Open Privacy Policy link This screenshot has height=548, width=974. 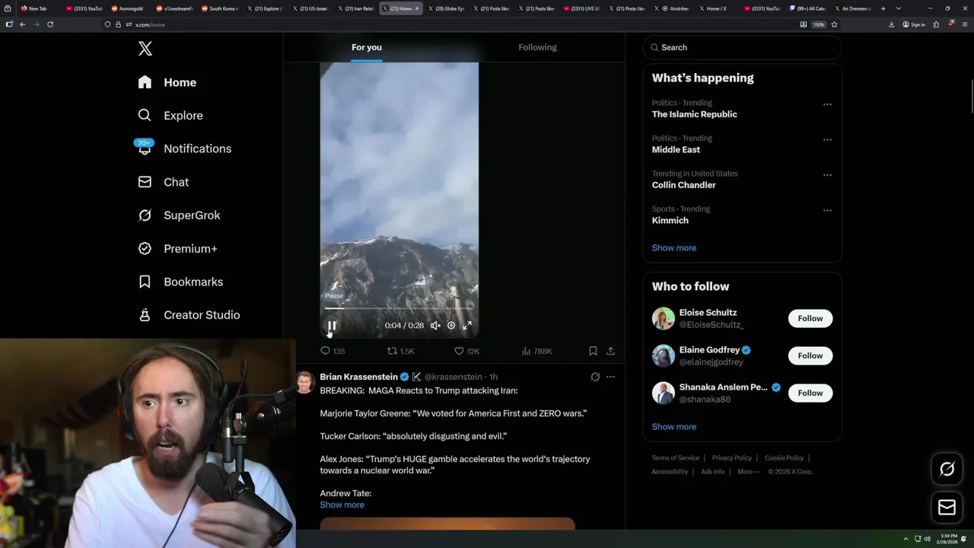731,458
